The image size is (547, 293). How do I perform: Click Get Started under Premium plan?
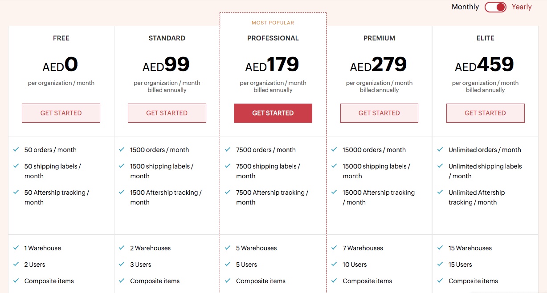point(379,113)
